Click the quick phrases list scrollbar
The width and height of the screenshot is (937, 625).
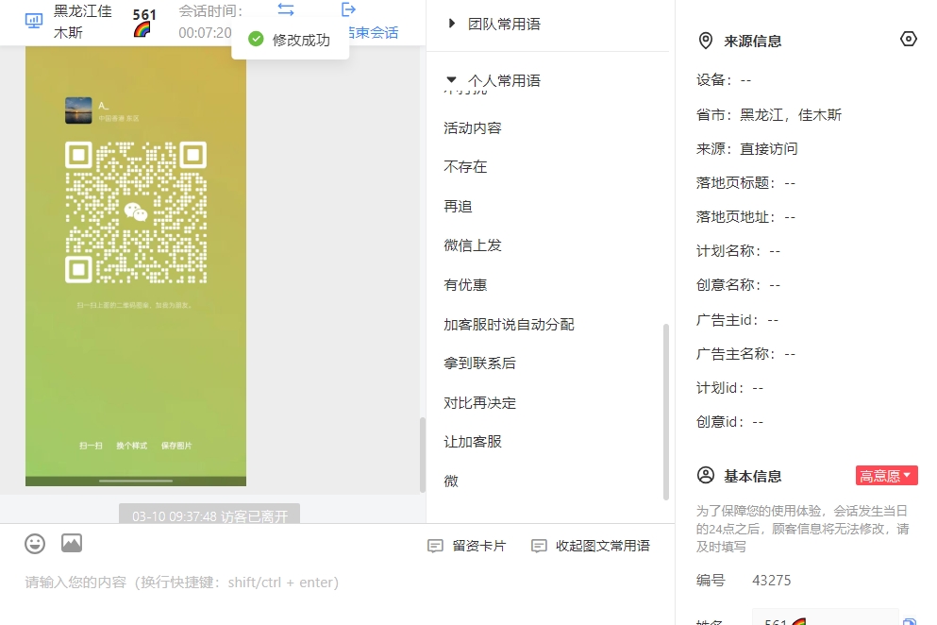(665, 412)
